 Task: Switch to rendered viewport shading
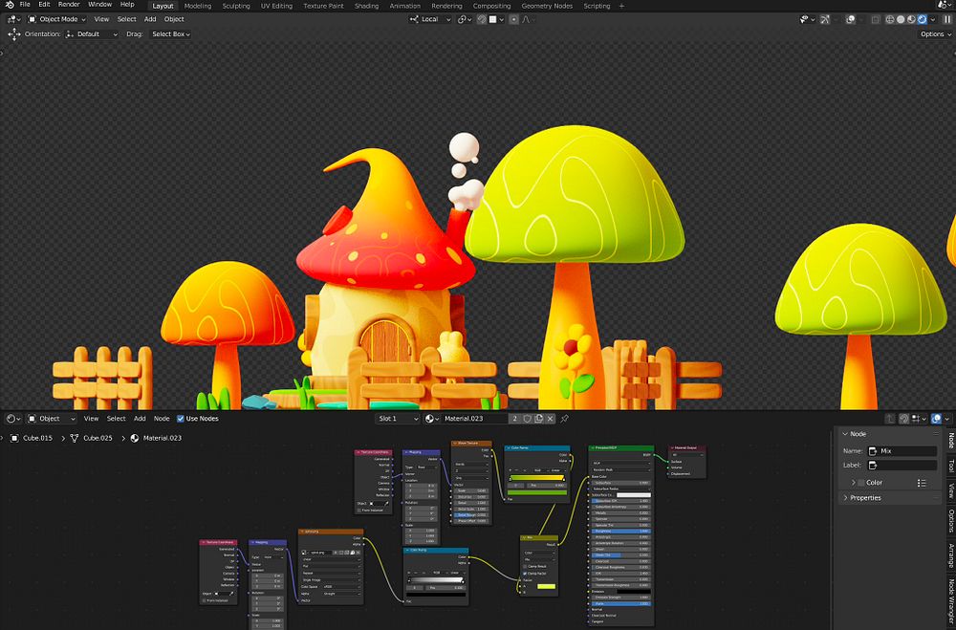click(x=922, y=19)
